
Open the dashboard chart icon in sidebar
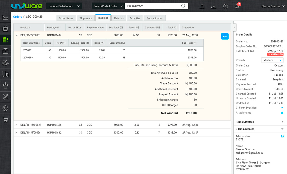[x=5, y=17]
